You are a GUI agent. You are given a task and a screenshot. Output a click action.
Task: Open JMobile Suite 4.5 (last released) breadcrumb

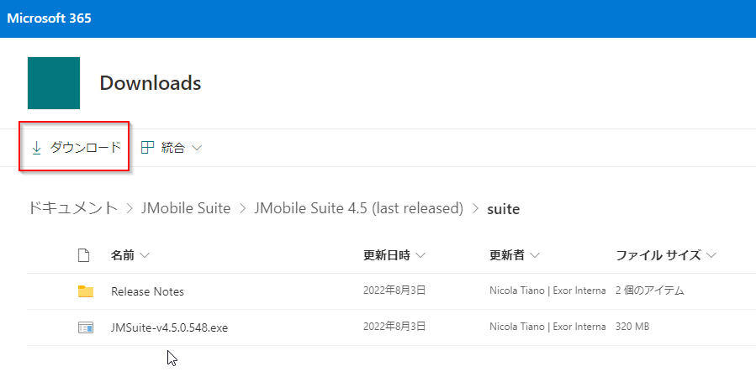coord(359,208)
